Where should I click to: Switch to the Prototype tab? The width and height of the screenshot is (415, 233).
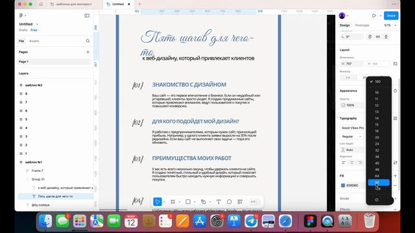(362, 25)
